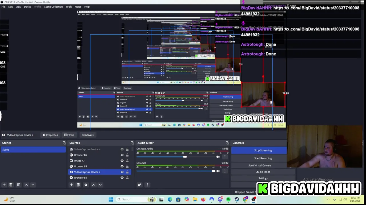
Task: Delete selected source using the trash icon
Action: [x=78, y=185]
